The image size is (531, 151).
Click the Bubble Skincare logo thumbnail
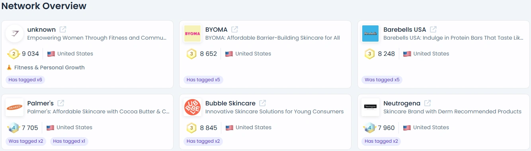click(x=192, y=107)
